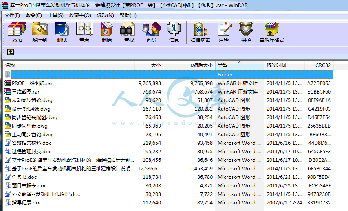Viewport: 348px width, 211px height.
Task: Click the Word icon of 答辩相关材料.doc
Action: pos(8,143)
